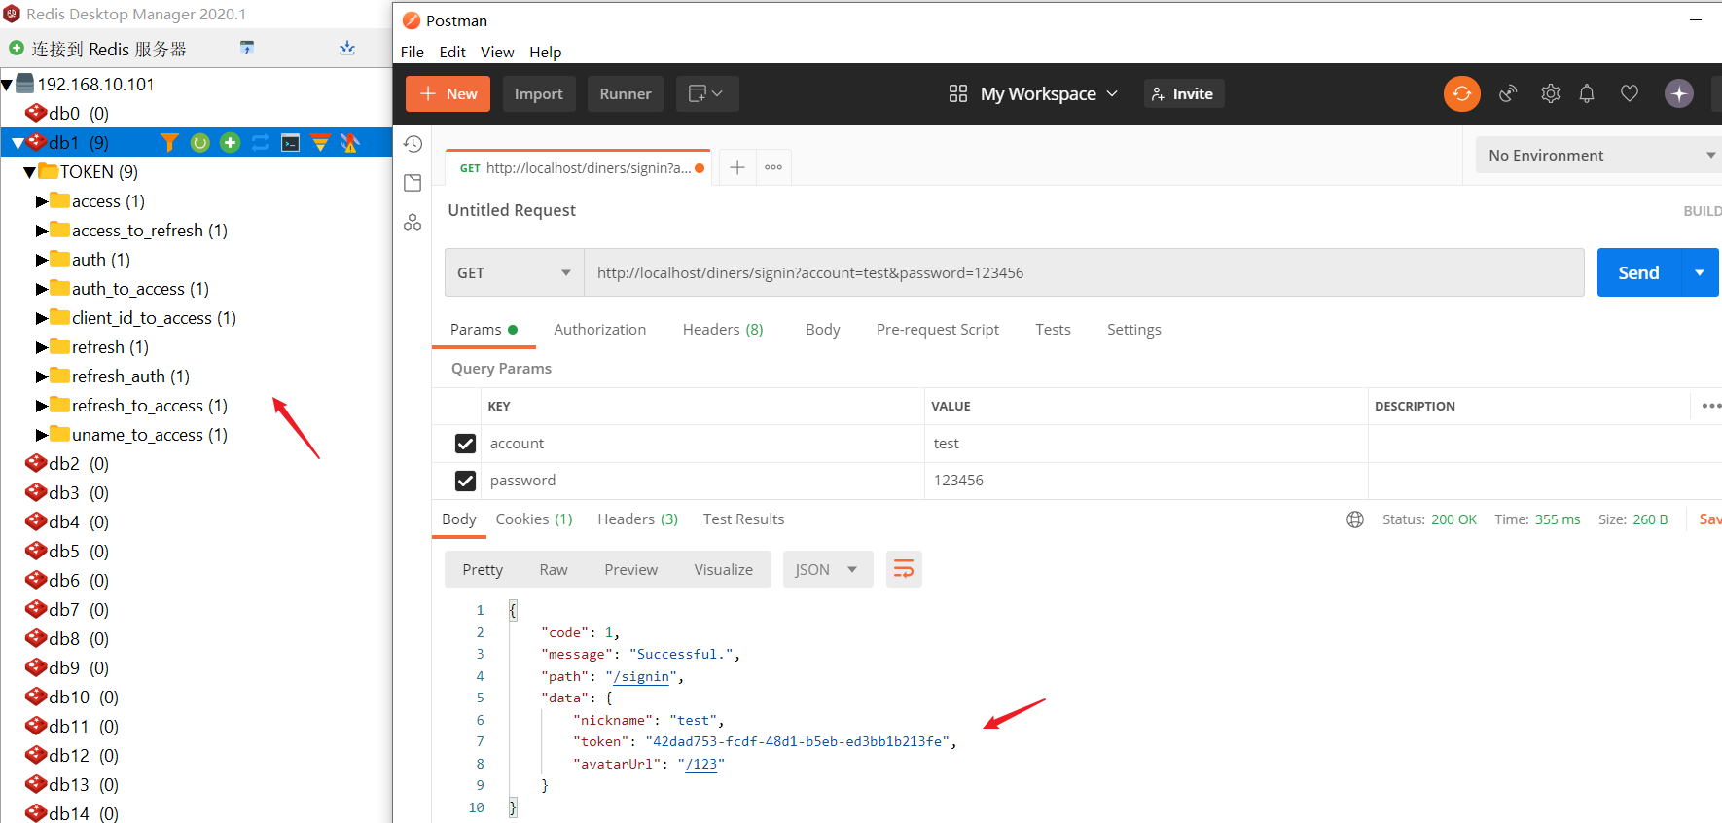This screenshot has width=1722, height=823.
Task: Click the request URL input field
Action: pos(1084,272)
